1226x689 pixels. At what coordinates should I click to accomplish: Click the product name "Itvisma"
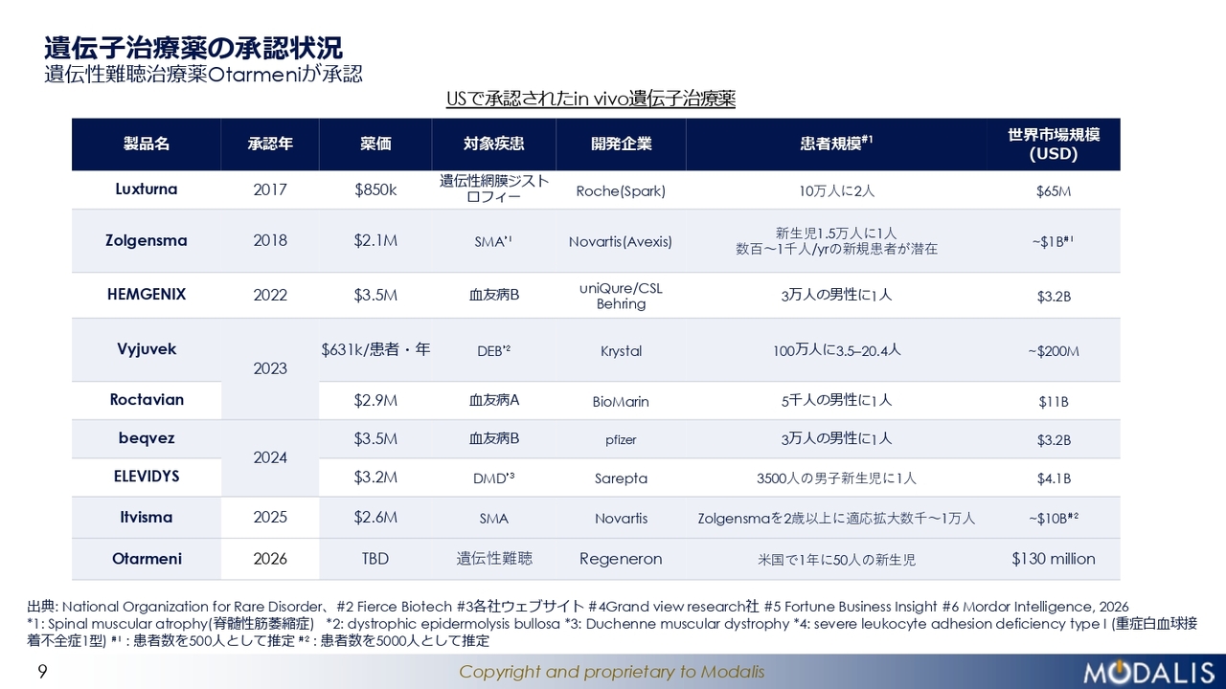coord(147,518)
